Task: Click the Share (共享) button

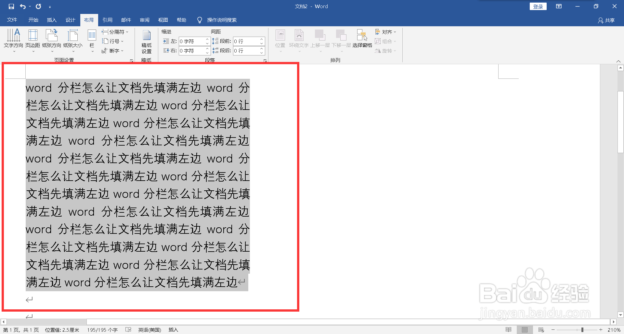Action: [x=606, y=20]
